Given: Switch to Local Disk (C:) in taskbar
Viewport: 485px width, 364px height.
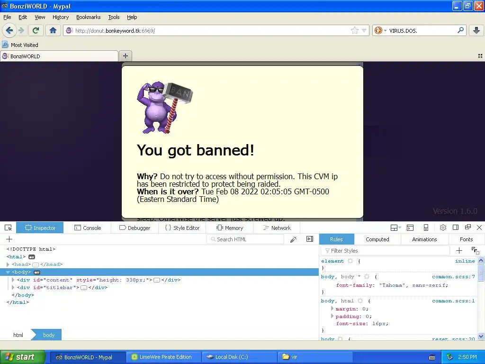Looking at the screenshot, I should (x=239, y=357).
